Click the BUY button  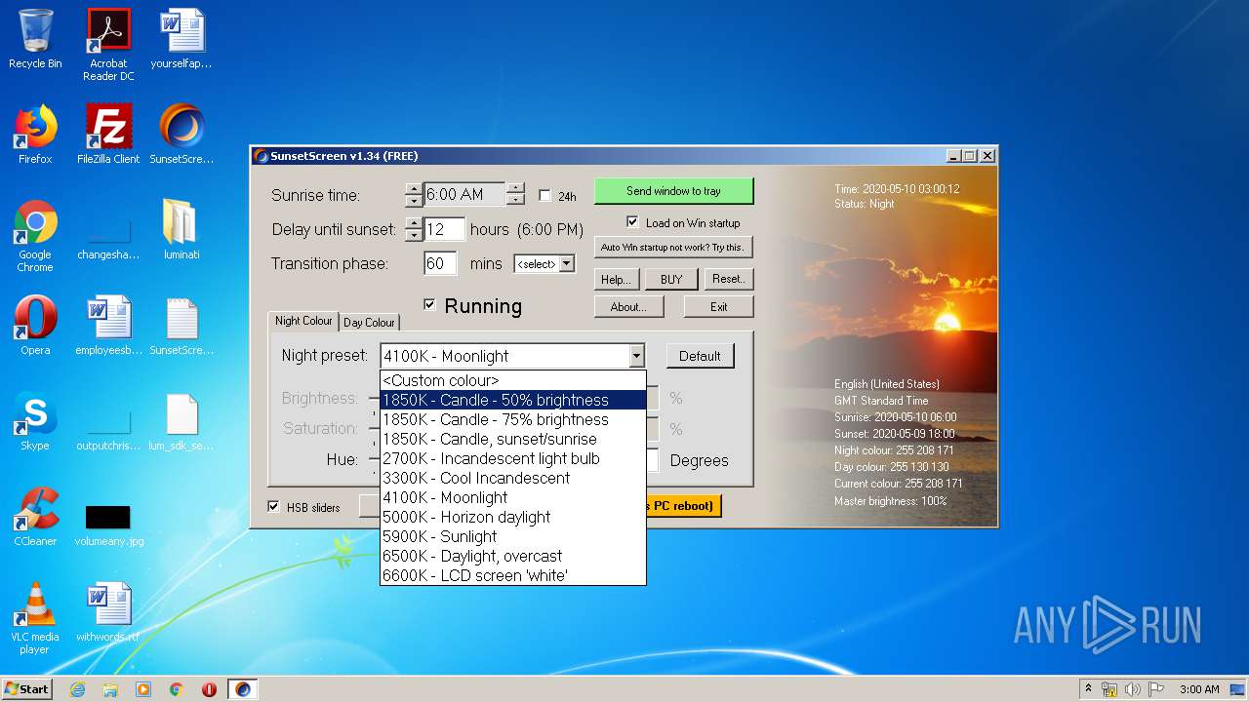671,279
